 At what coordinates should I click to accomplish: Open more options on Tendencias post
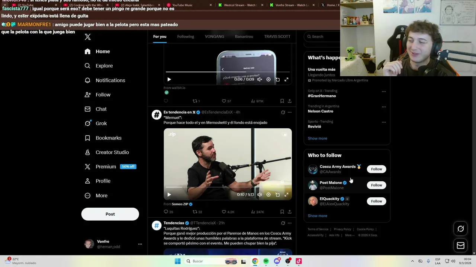[x=290, y=223]
